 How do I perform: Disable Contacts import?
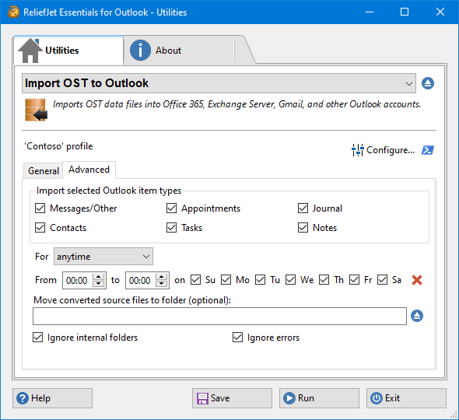point(40,228)
